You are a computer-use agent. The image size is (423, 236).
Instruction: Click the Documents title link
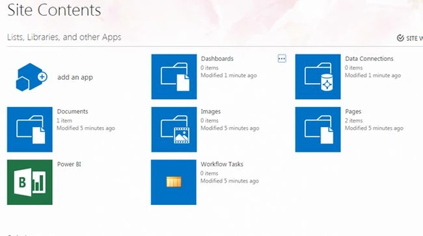73,112
